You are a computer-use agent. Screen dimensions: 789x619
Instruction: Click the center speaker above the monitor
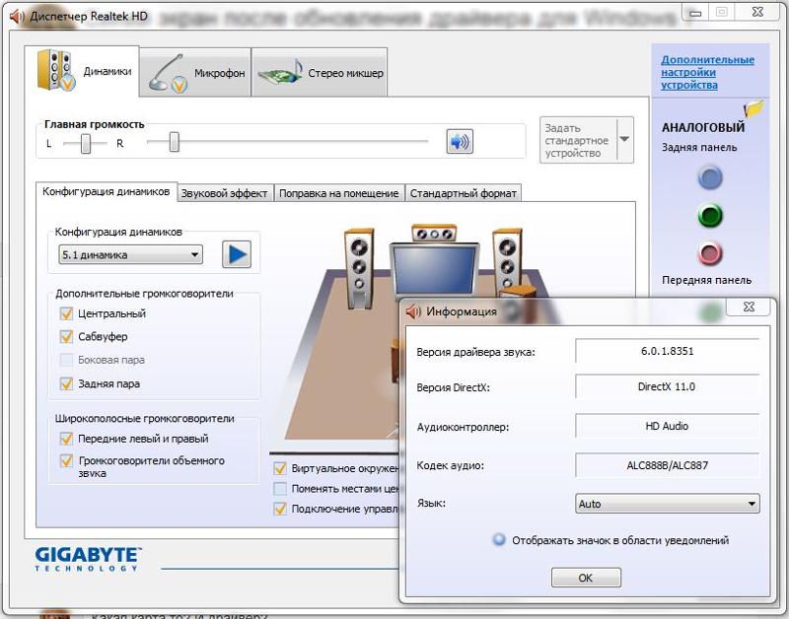(x=433, y=233)
